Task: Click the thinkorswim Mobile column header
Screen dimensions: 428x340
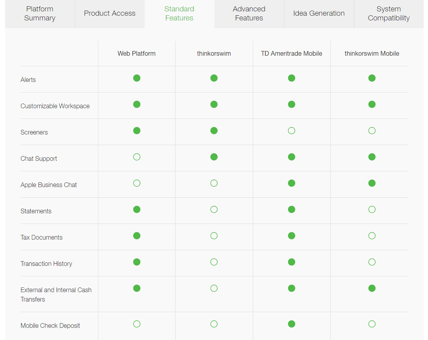Action: click(x=372, y=53)
